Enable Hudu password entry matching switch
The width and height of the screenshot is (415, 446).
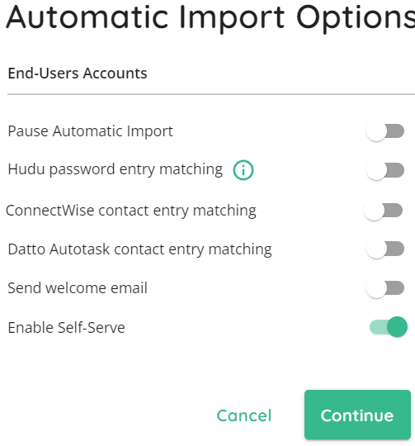click(x=385, y=170)
